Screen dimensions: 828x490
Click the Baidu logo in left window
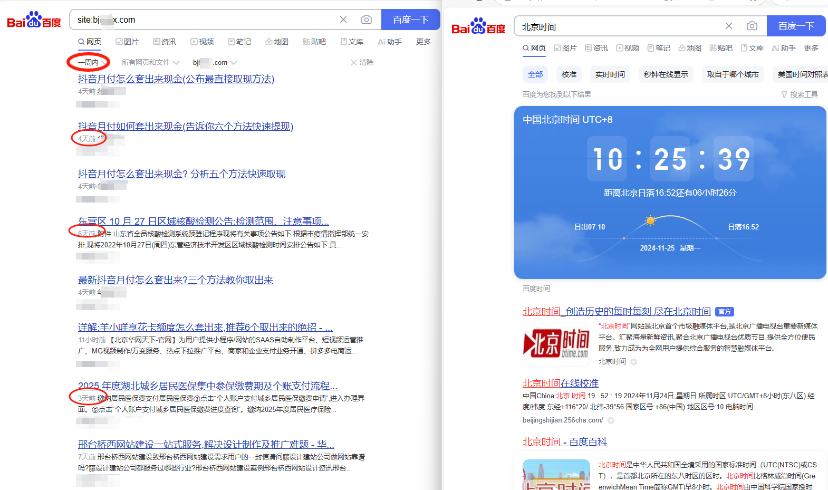[34, 20]
